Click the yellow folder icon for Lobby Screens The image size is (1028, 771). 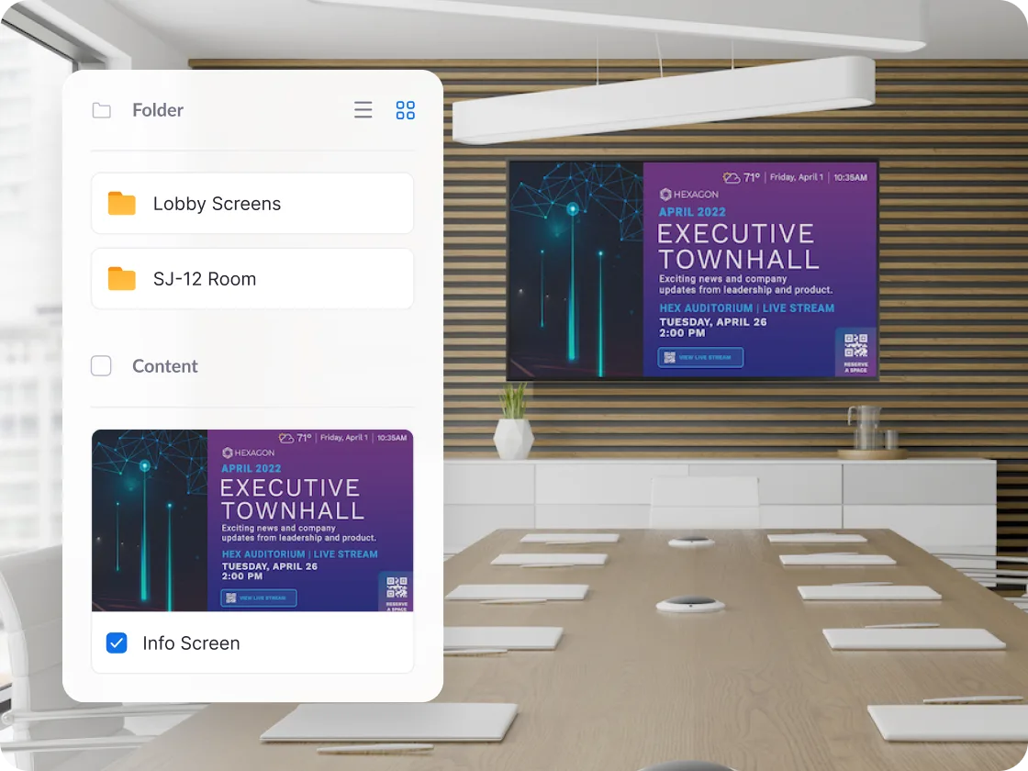pos(121,203)
